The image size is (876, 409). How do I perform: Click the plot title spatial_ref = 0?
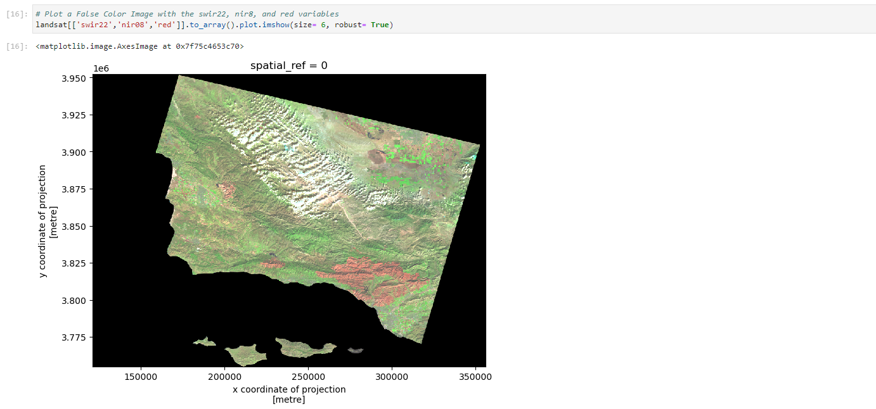[x=289, y=65]
